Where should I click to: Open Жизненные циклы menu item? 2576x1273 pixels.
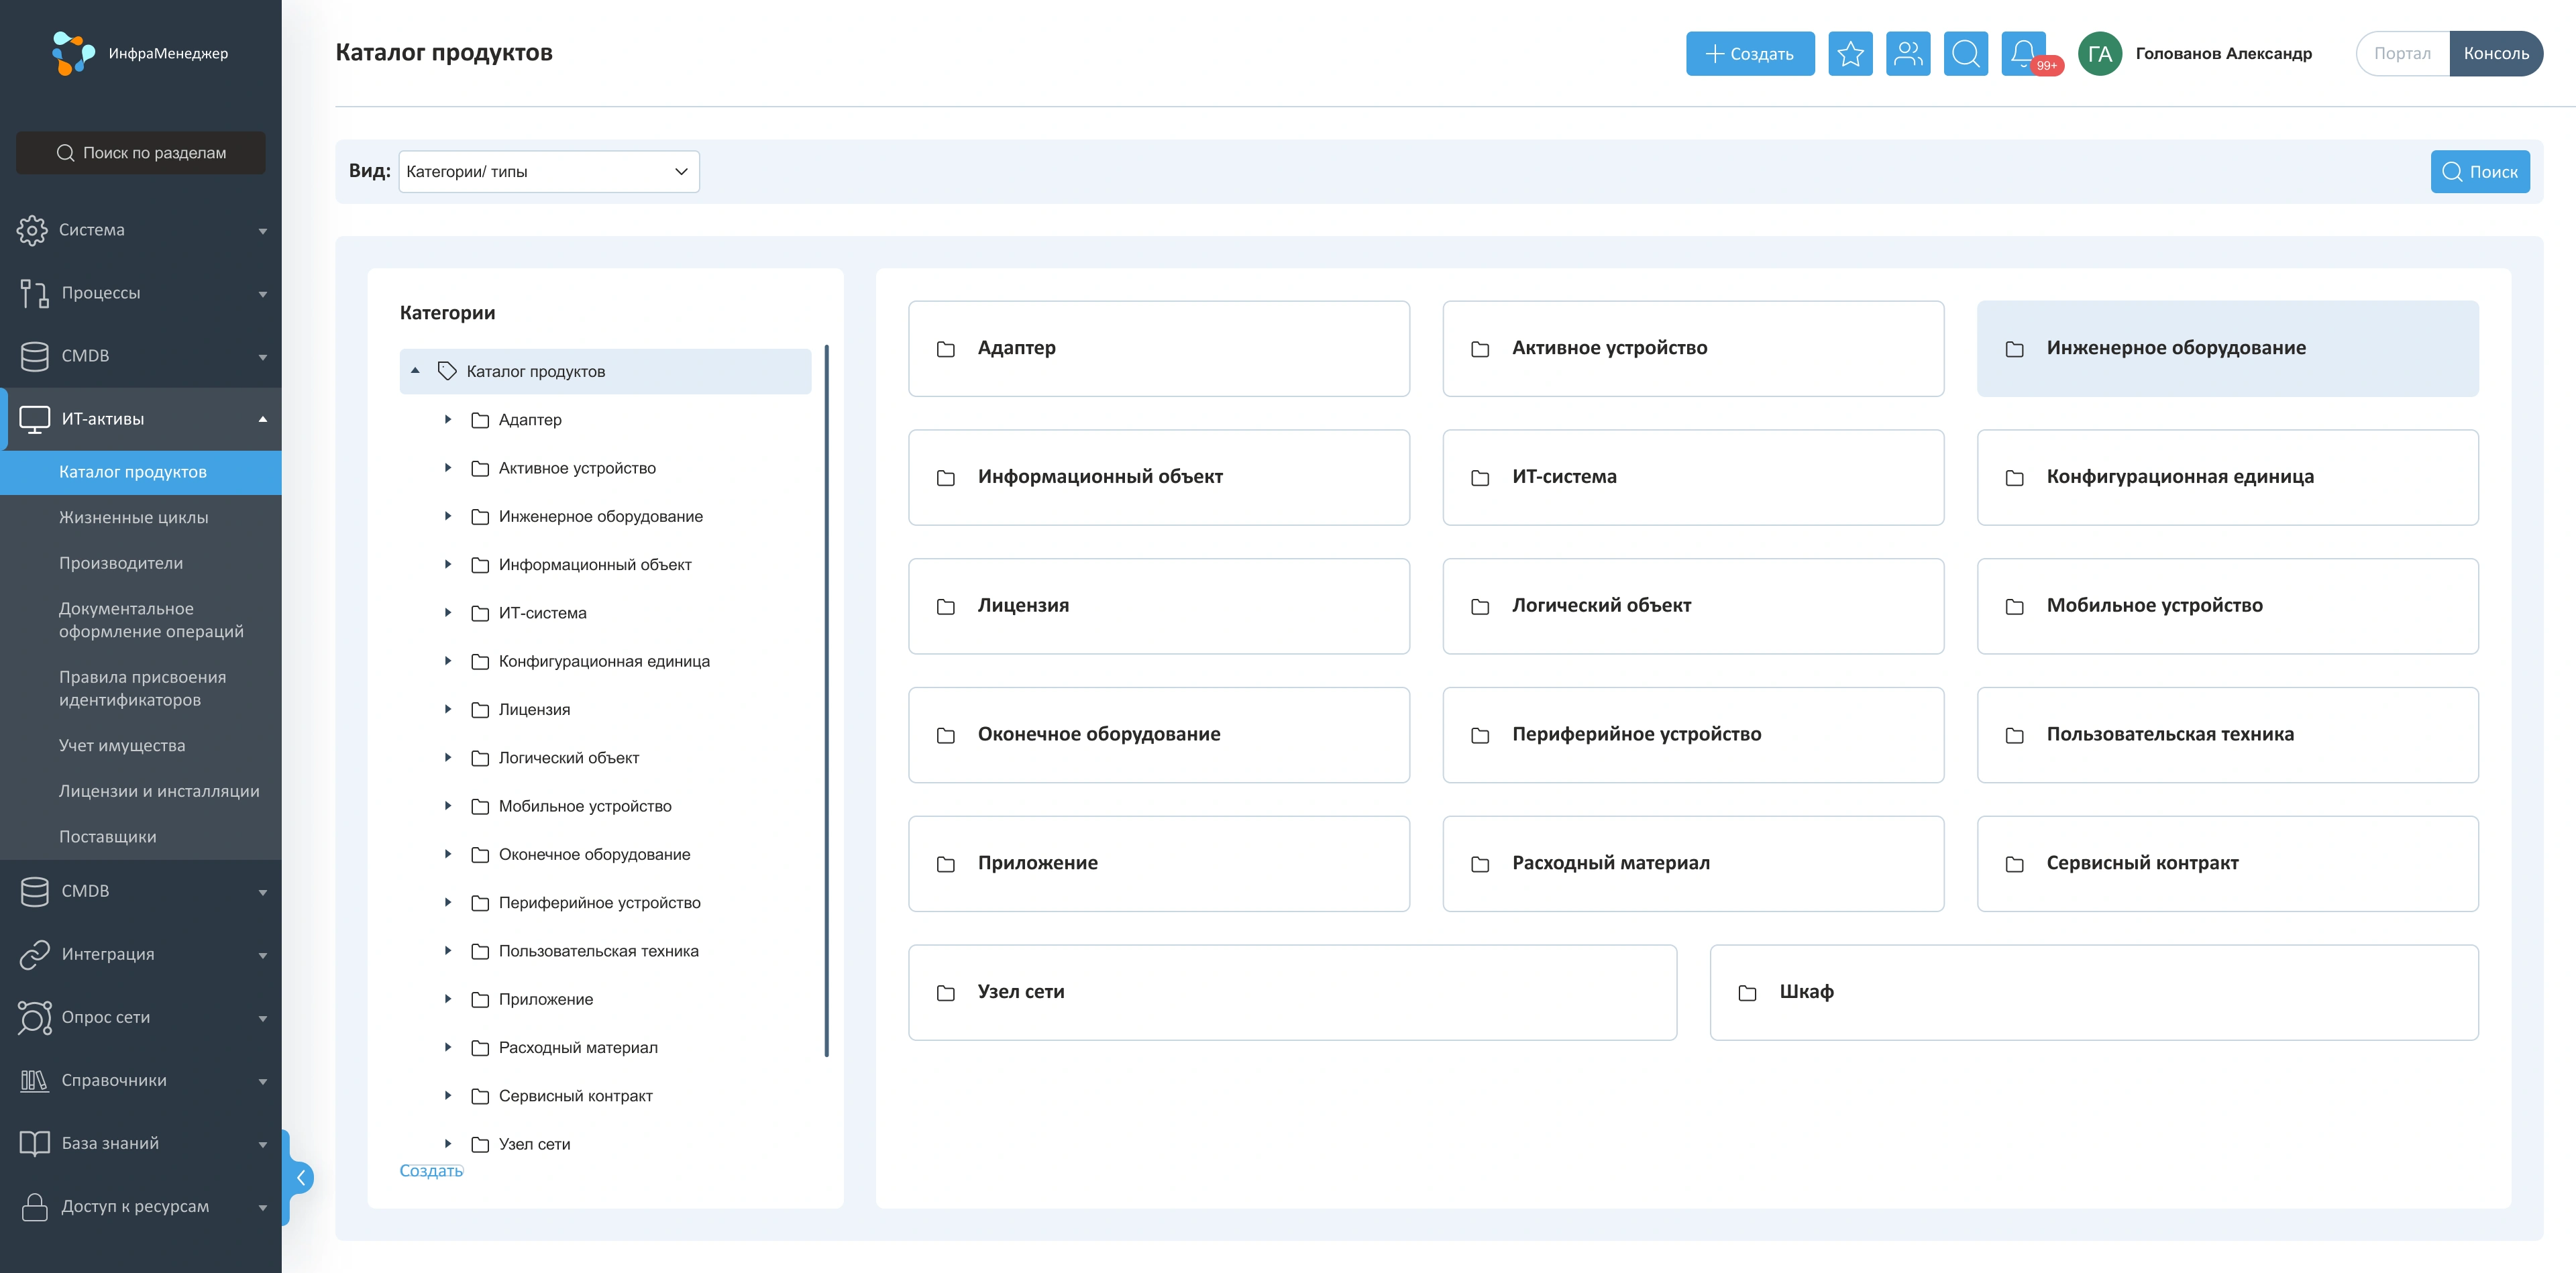click(x=133, y=517)
